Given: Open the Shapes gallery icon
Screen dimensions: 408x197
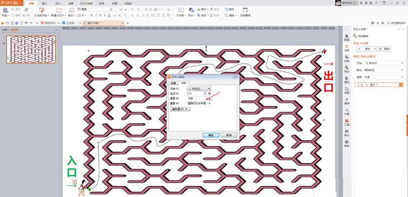Looking at the screenshot, I should pyautogui.click(x=192, y=10).
